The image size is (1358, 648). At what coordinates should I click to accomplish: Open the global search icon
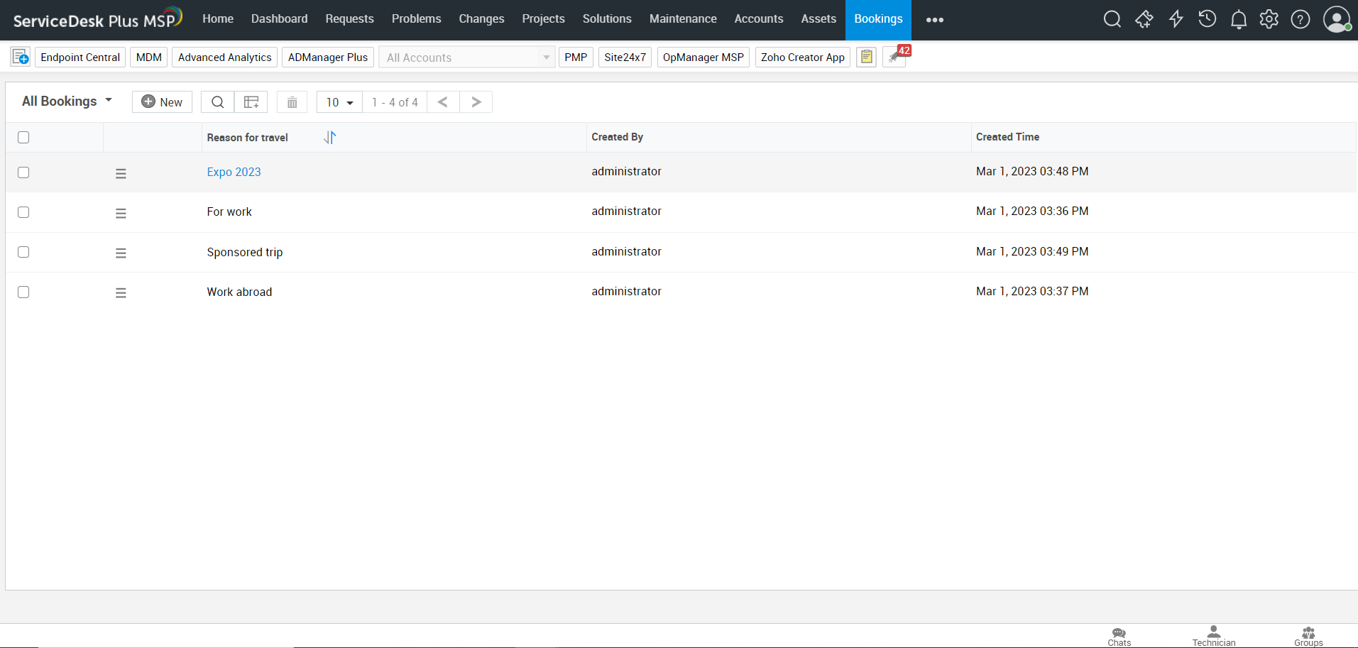click(1112, 19)
